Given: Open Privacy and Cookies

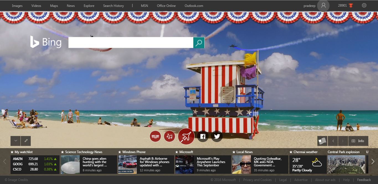Looking at the screenshot, I should pos(258,180).
